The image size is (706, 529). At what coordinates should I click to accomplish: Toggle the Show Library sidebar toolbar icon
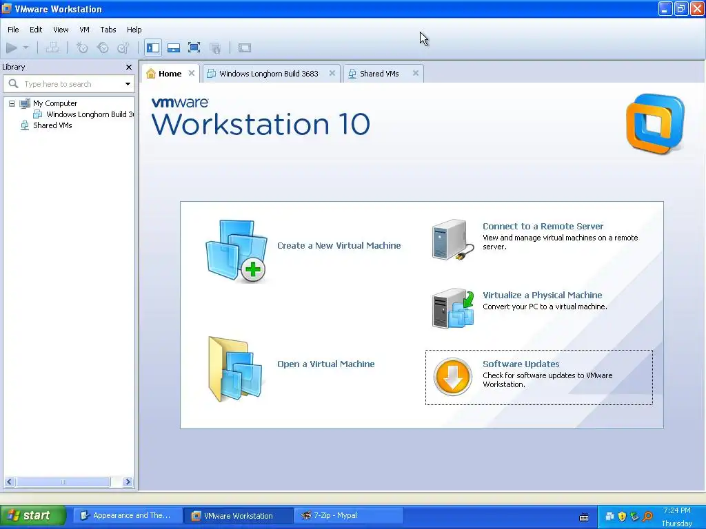point(153,48)
